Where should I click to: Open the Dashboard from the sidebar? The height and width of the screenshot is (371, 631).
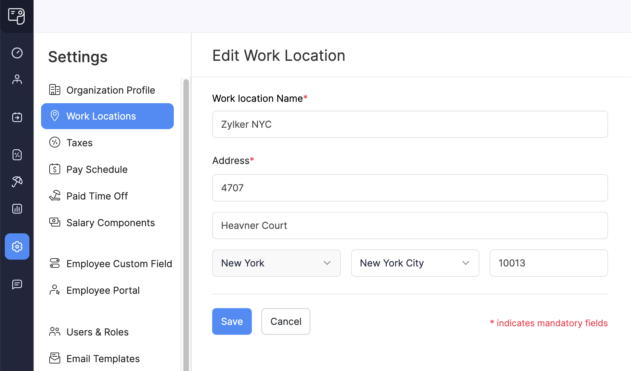pos(17,53)
